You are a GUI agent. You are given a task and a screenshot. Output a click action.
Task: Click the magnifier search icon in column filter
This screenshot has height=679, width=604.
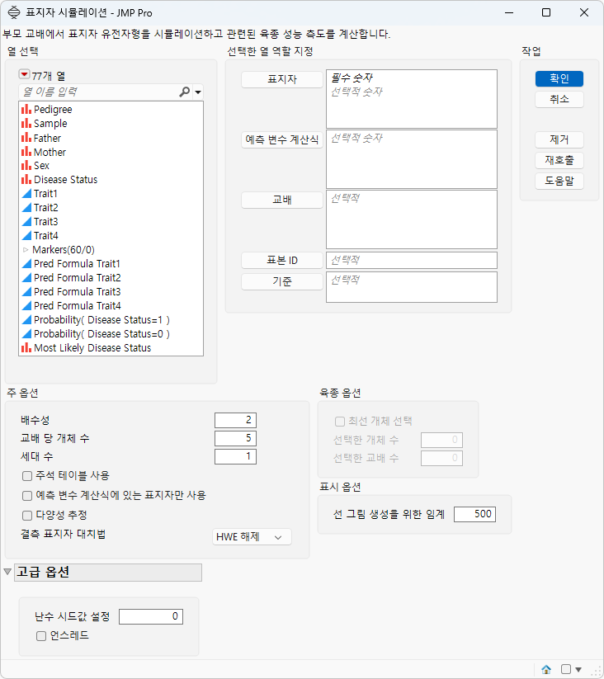(x=185, y=92)
